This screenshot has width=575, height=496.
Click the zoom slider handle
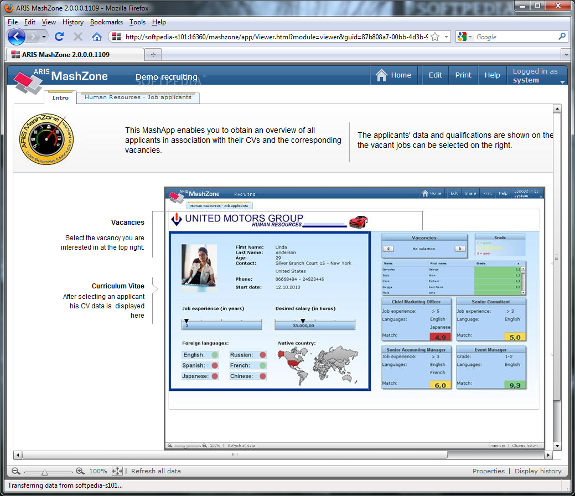pyautogui.click(x=44, y=472)
